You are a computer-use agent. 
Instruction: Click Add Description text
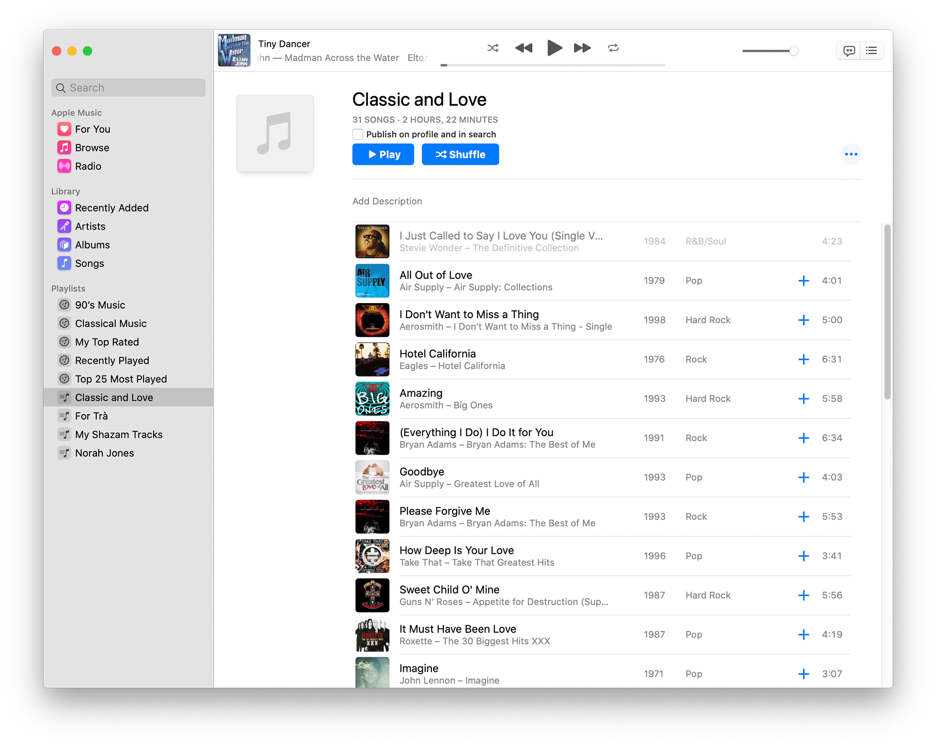click(x=387, y=201)
